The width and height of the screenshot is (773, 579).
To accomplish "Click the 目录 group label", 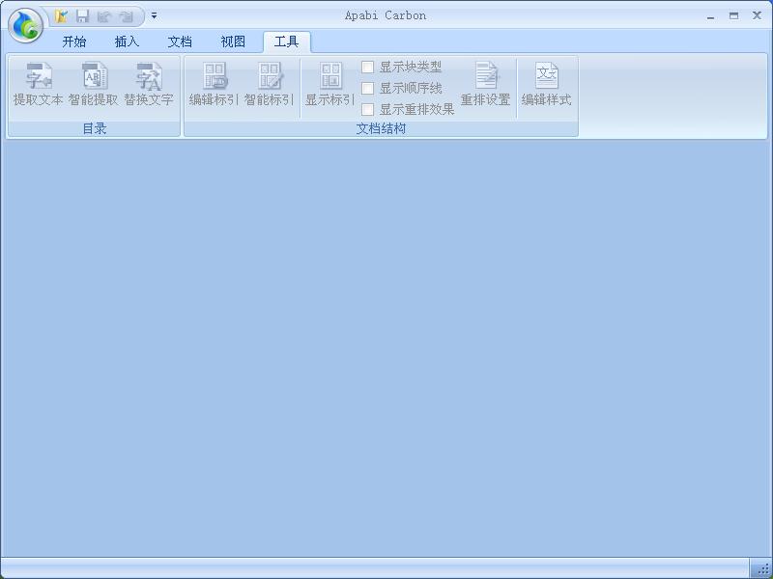I will click(94, 128).
